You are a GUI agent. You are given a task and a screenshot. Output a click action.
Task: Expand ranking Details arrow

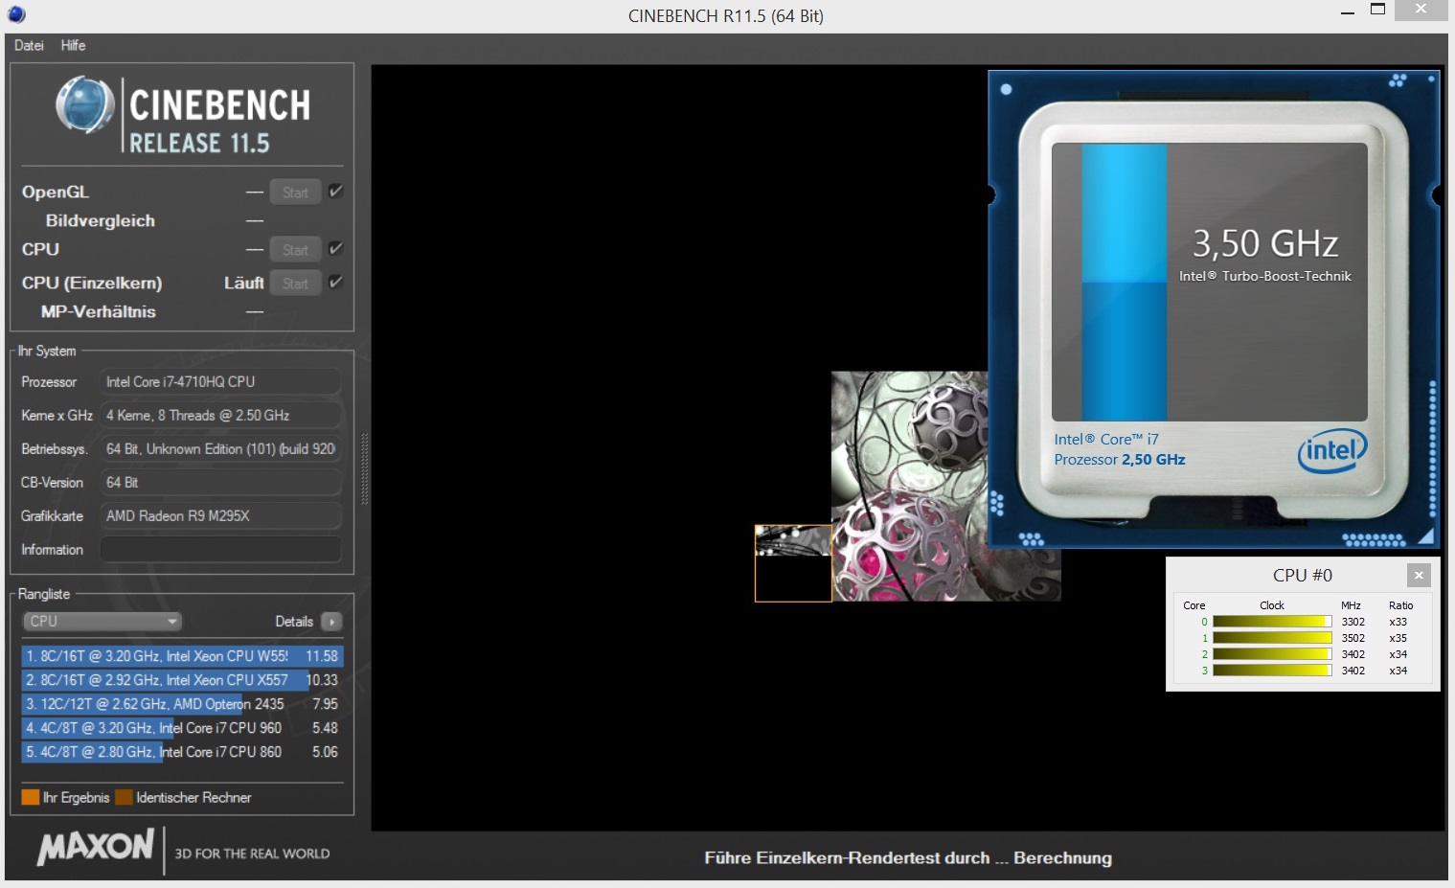click(331, 622)
